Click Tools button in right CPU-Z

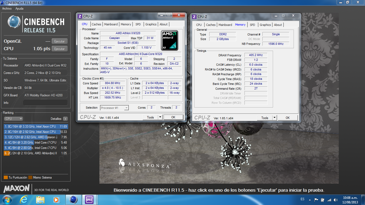(x=265, y=118)
